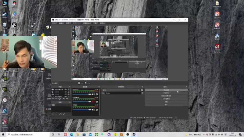Open the scene transition type dropdown
The height and width of the screenshot is (137, 244).
point(121,90)
